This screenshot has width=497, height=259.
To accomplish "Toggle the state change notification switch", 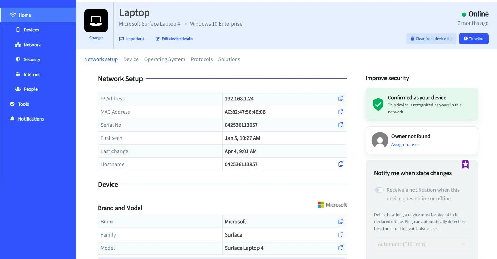I will point(379,190).
